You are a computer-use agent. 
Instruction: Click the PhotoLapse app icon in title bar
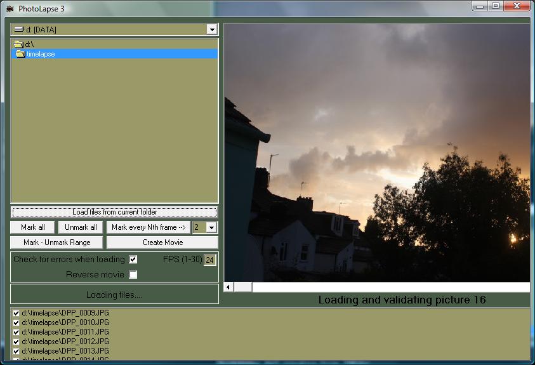pyautogui.click(x=10, y=8)
